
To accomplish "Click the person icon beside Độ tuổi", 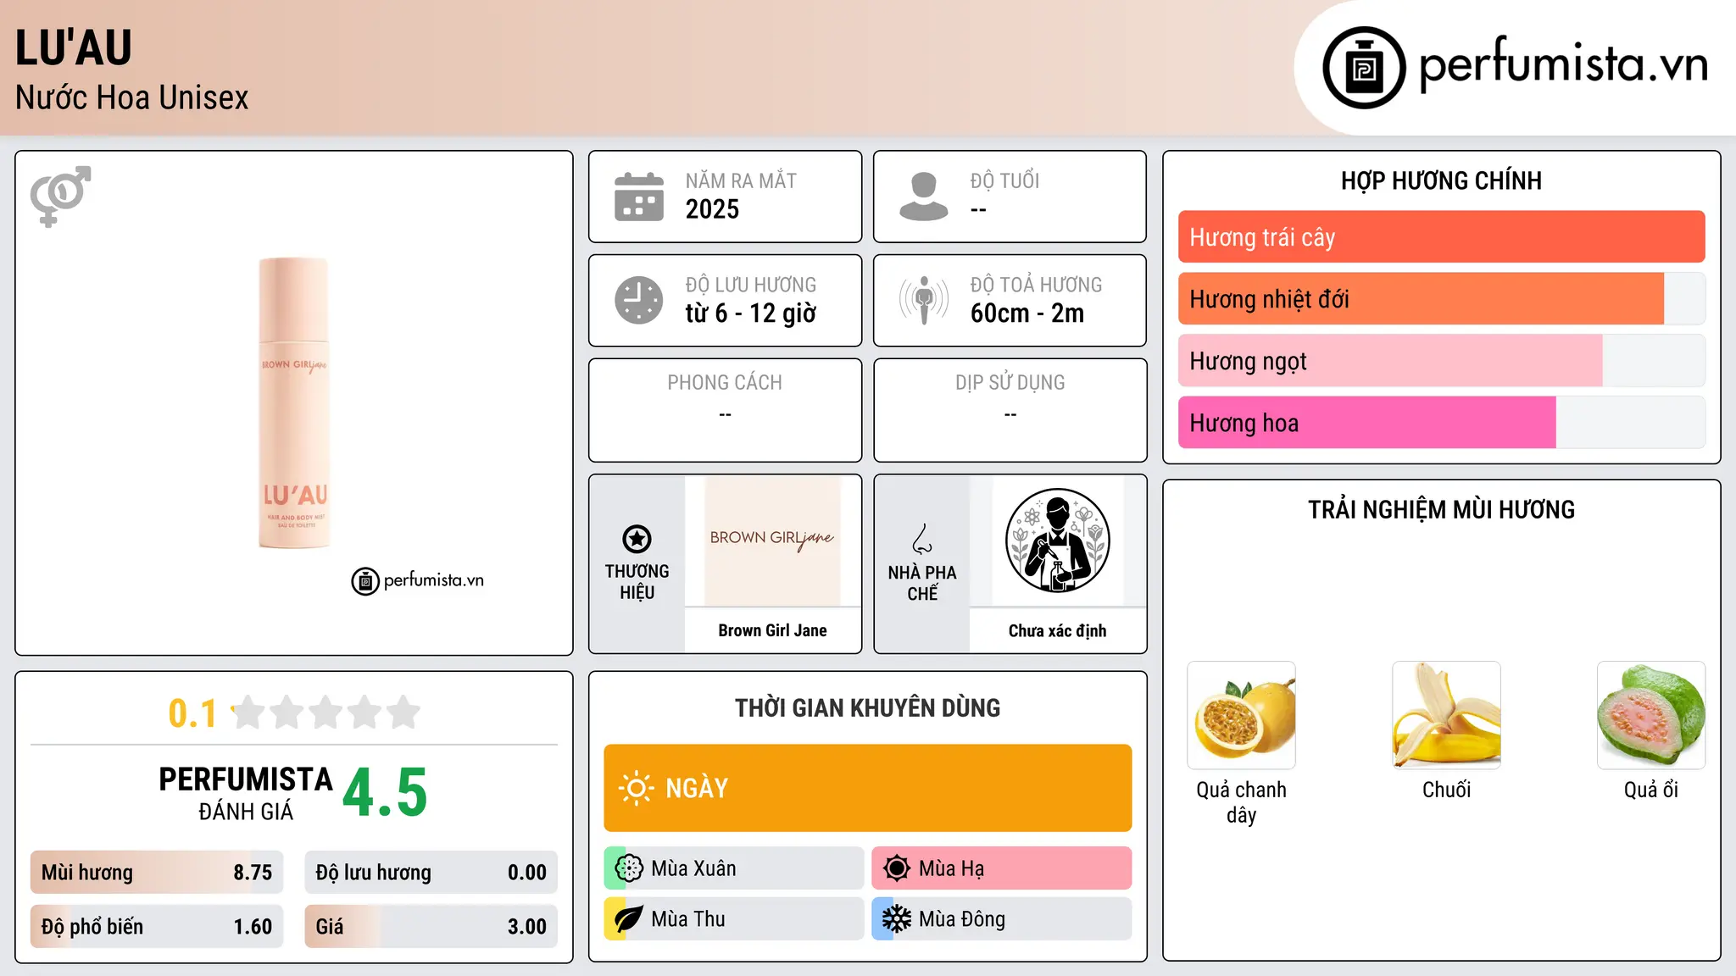I will pyautogui.click(x=924, y=197).
